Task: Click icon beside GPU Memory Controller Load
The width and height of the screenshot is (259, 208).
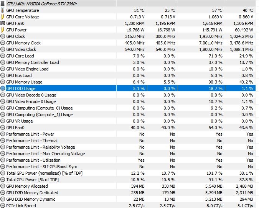Action: pos(3,62)
